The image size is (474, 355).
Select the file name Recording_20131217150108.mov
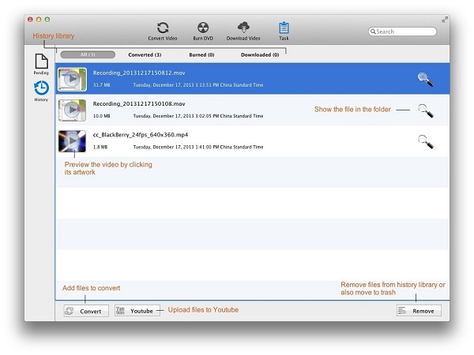point(139,104)
